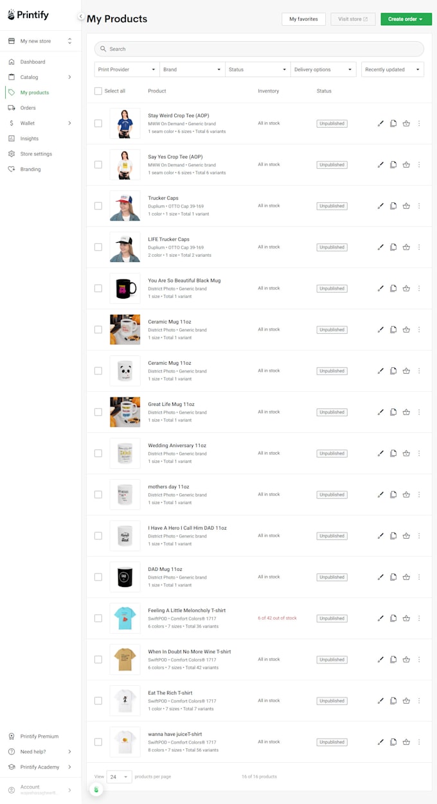Click the edit pencil icon for Trucker Caps
The image size is (437, 804).
380,206
